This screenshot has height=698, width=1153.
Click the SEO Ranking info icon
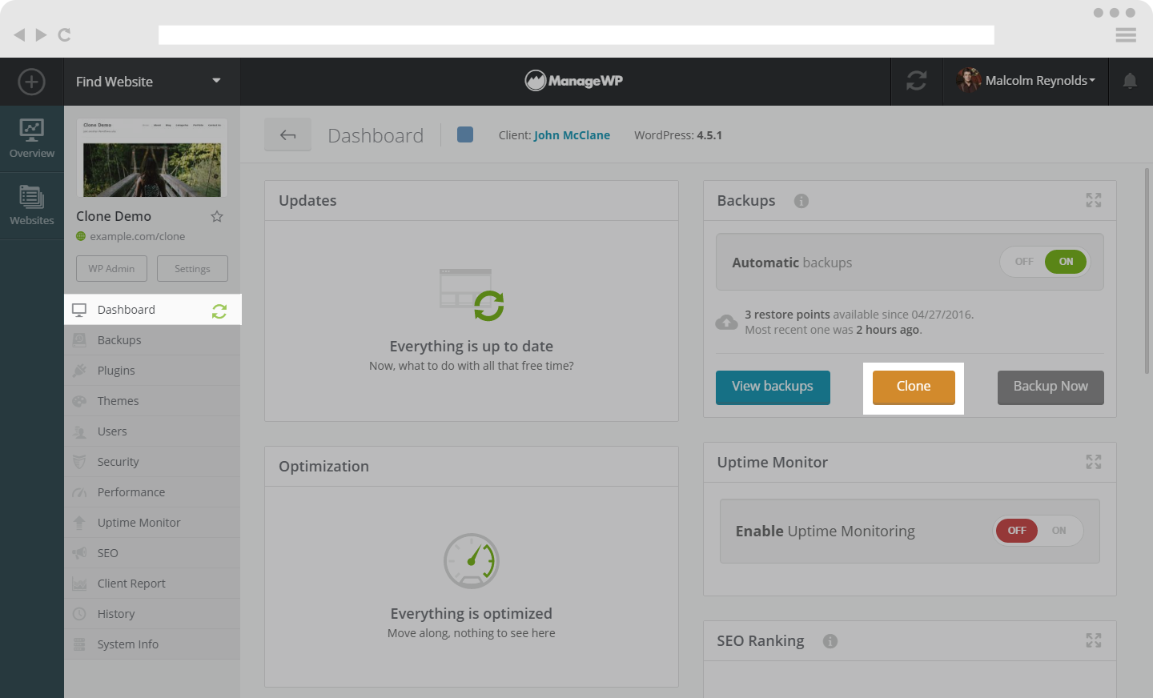pyautogui.click(x=830, y=641)
